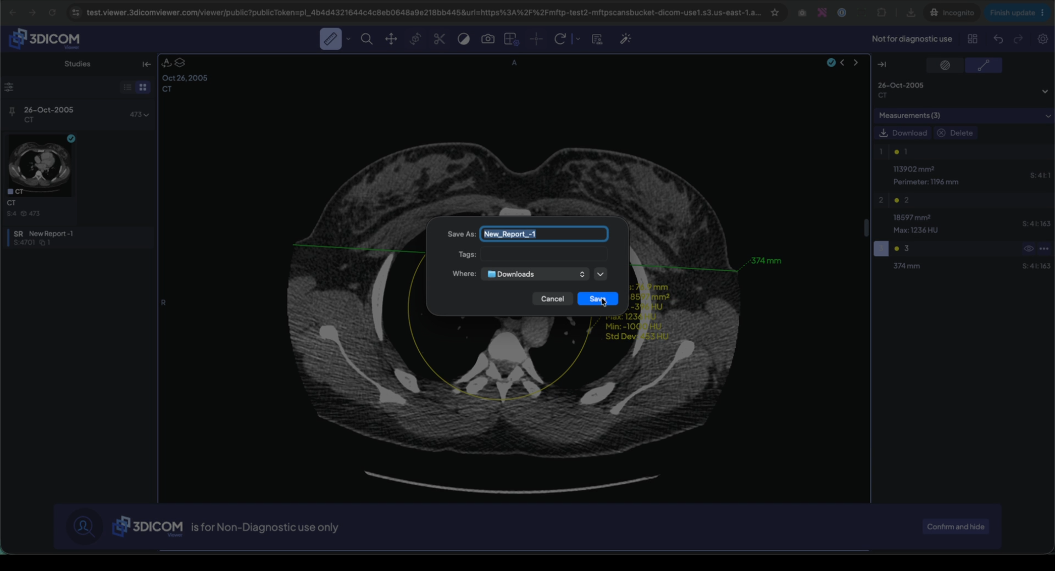Toggle visibility of measurement 3

point(1029,248)
